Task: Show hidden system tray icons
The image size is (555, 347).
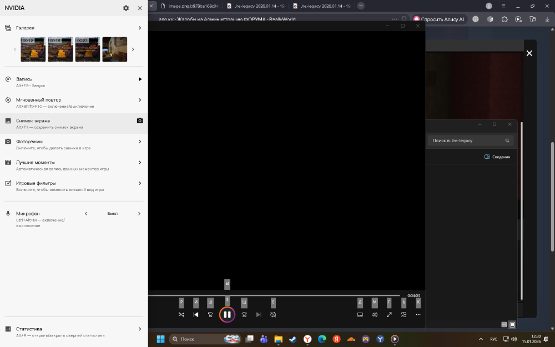Action: 481,339
